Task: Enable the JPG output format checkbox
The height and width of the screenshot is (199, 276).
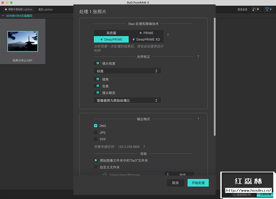Action: pos(95,132)
